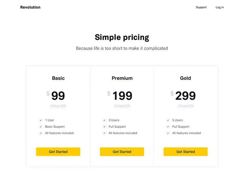This screenshot has width=244, height=183.
Task: Open the Log in link
Action: (220, 7)
